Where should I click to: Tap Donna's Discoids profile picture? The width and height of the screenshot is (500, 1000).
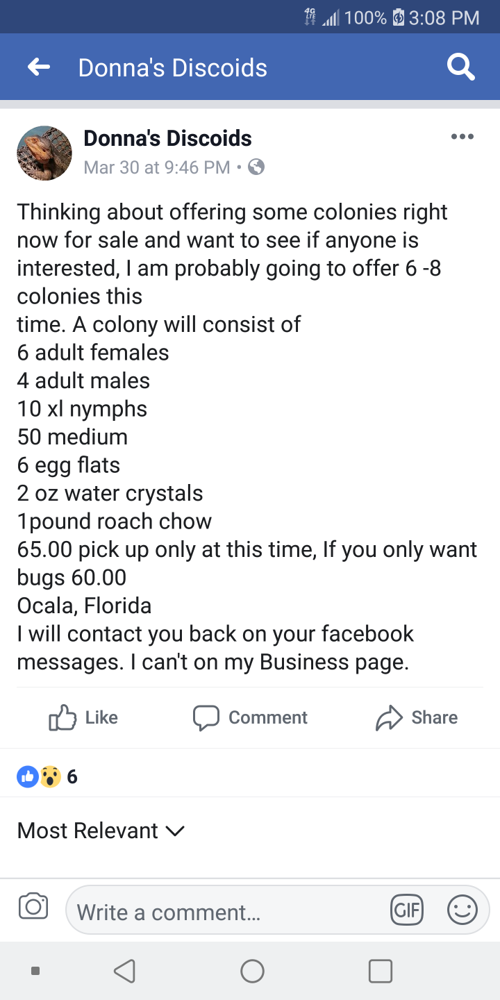44,153
